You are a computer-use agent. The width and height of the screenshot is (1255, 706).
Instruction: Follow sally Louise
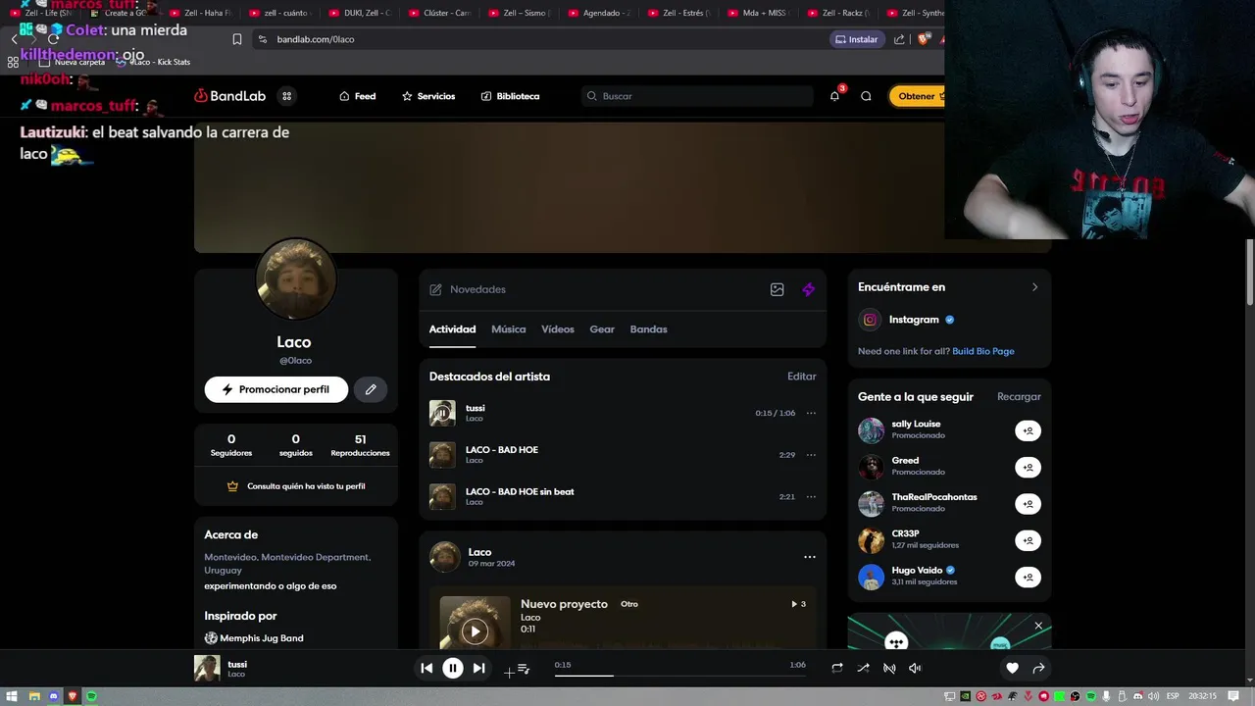1028,430
